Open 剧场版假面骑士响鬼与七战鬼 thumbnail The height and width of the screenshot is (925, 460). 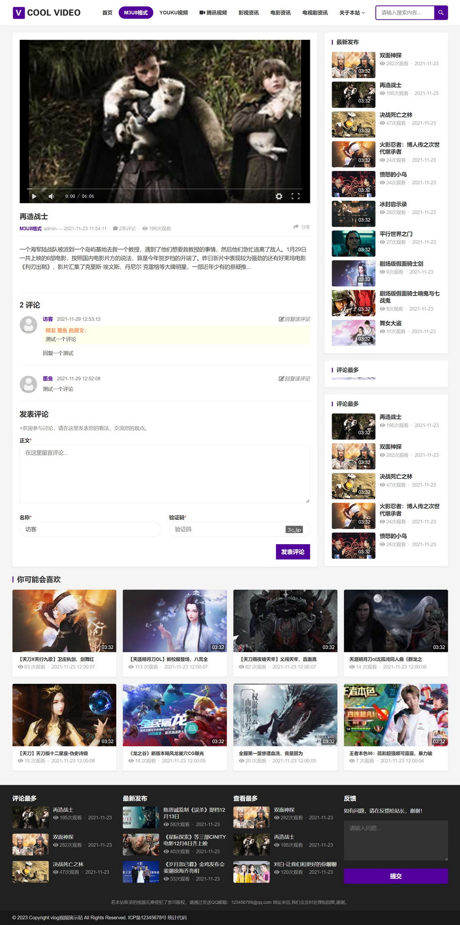click(x=353, y=303)
